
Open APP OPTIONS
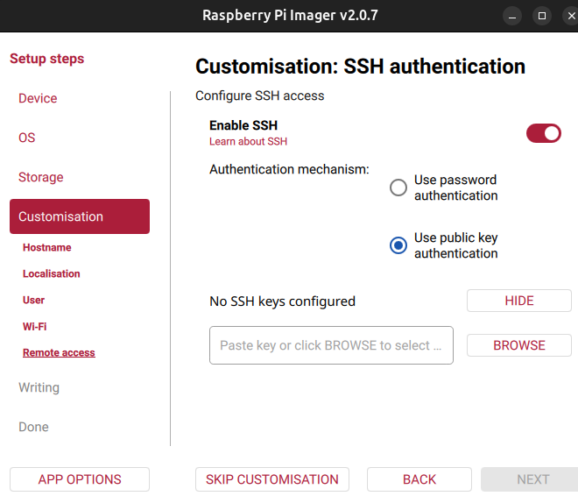(x=80, y=479)
